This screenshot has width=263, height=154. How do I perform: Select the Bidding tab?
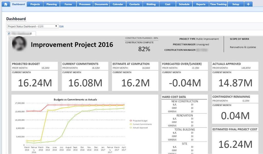click(151, 4)
